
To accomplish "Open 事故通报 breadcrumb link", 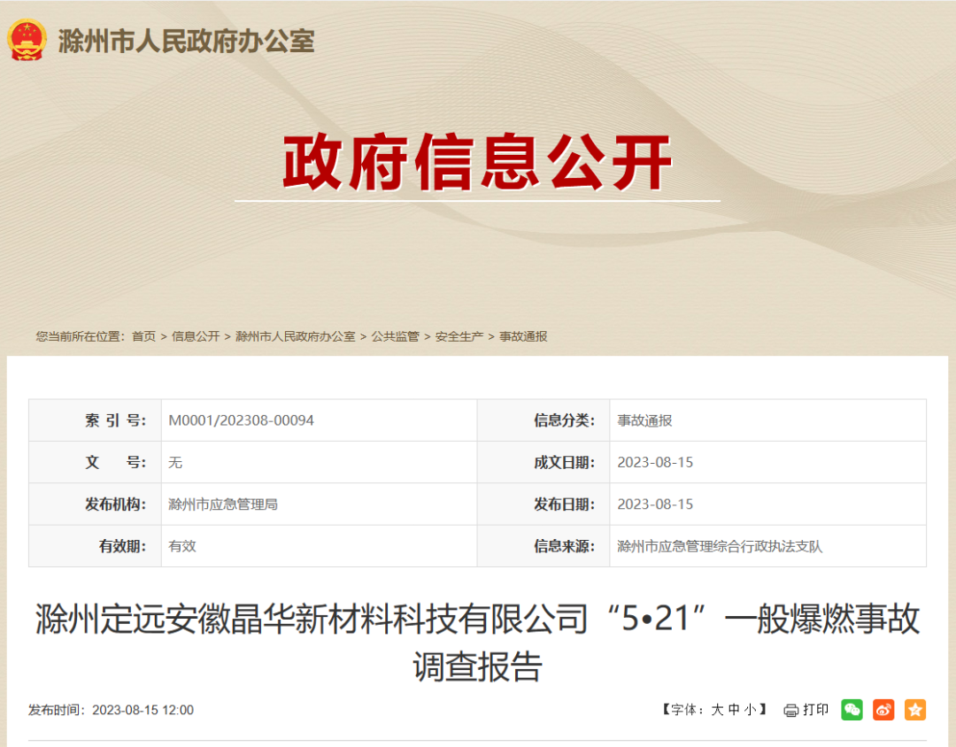I will [x=523, y=336].
